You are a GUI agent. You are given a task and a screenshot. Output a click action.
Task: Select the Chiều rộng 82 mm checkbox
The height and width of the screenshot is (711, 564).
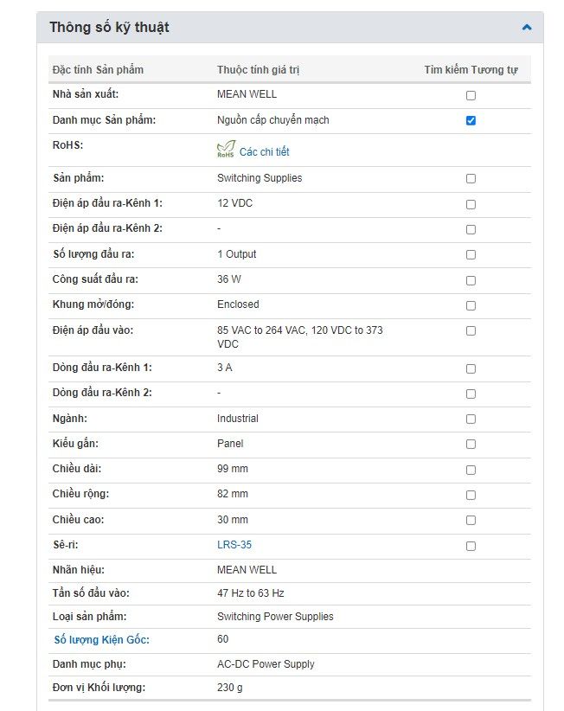click(x=471, y=495)
